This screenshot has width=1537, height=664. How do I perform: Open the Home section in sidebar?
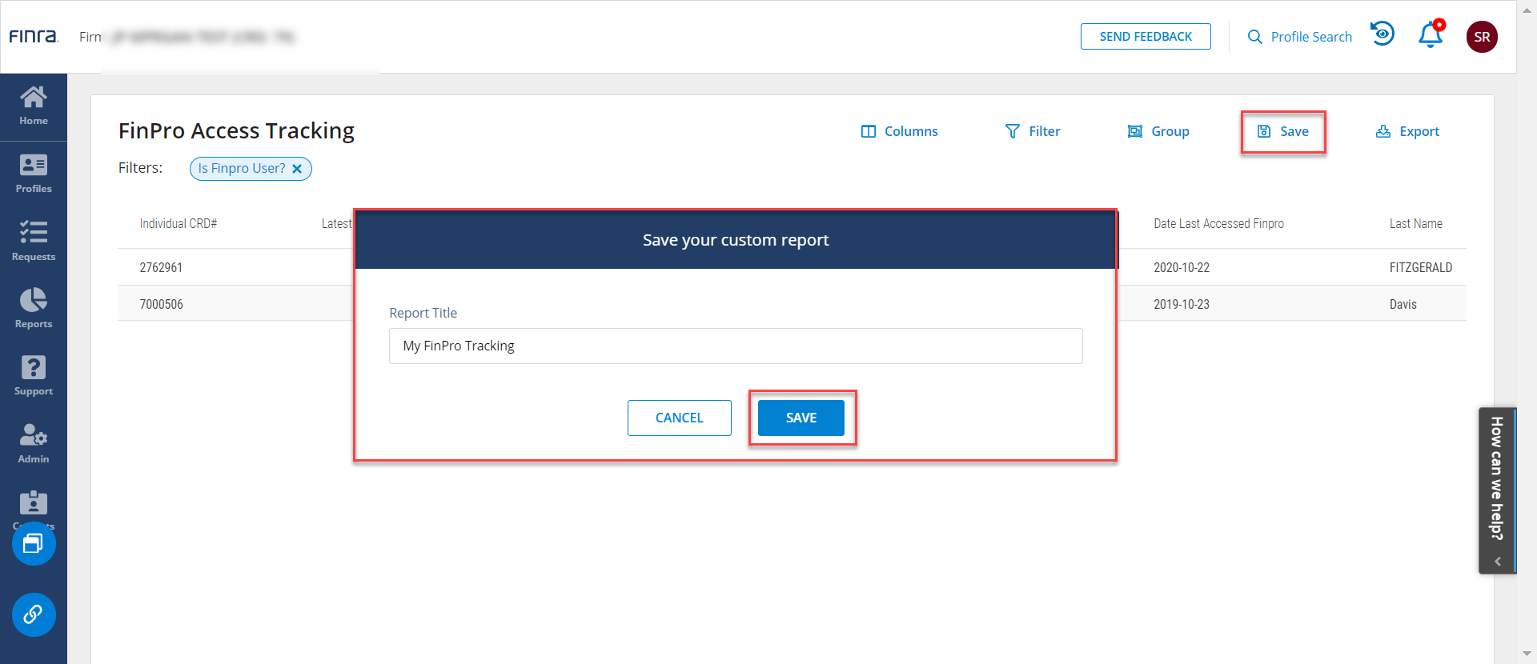point(34,106)
